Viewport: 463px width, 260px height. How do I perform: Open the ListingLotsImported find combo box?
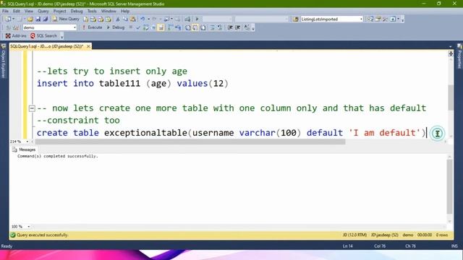click(331, 19)
